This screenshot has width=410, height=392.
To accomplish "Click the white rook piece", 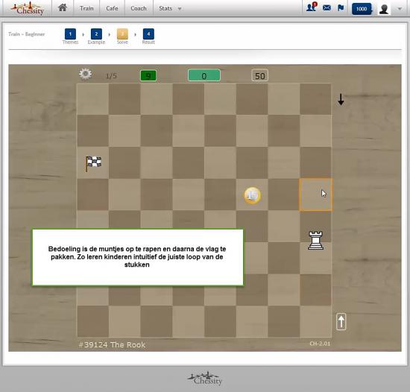I will pos(316,241).
